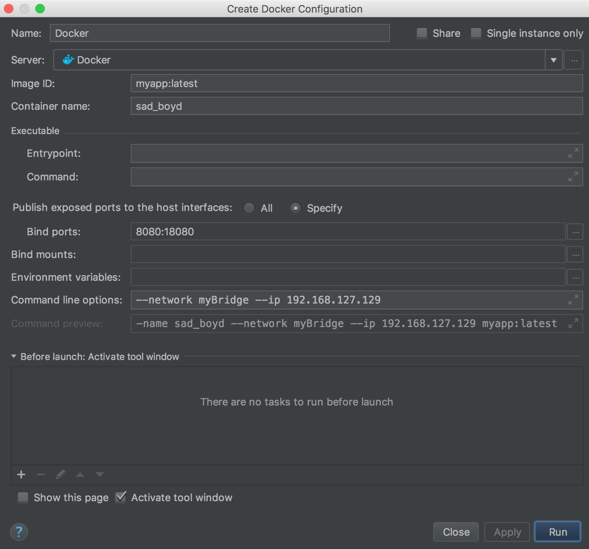Edit before launch task with pencil icon
Image resolution: width=589 pixels, height=549 pixels.
click(x=60, y=474)
